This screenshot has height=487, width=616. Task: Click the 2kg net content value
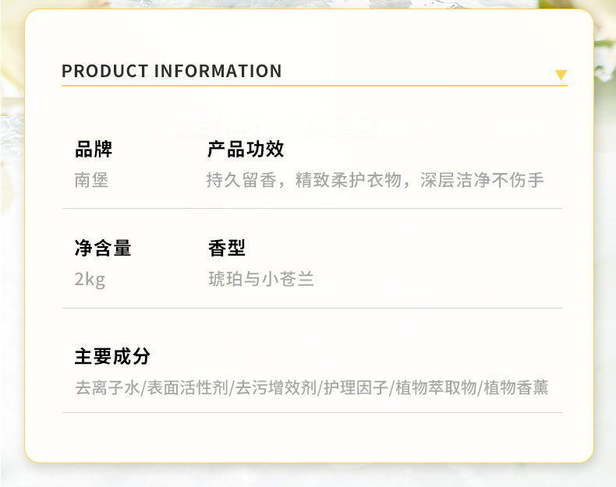click(90, 279)
